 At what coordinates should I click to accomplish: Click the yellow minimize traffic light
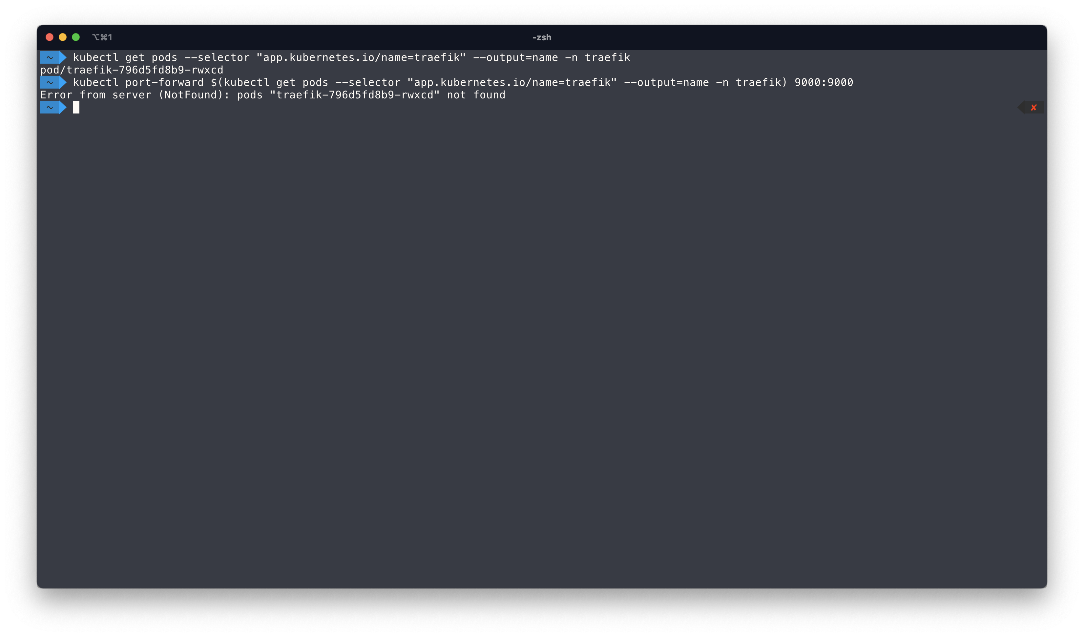pyautogui.click(x=63, y=37)
